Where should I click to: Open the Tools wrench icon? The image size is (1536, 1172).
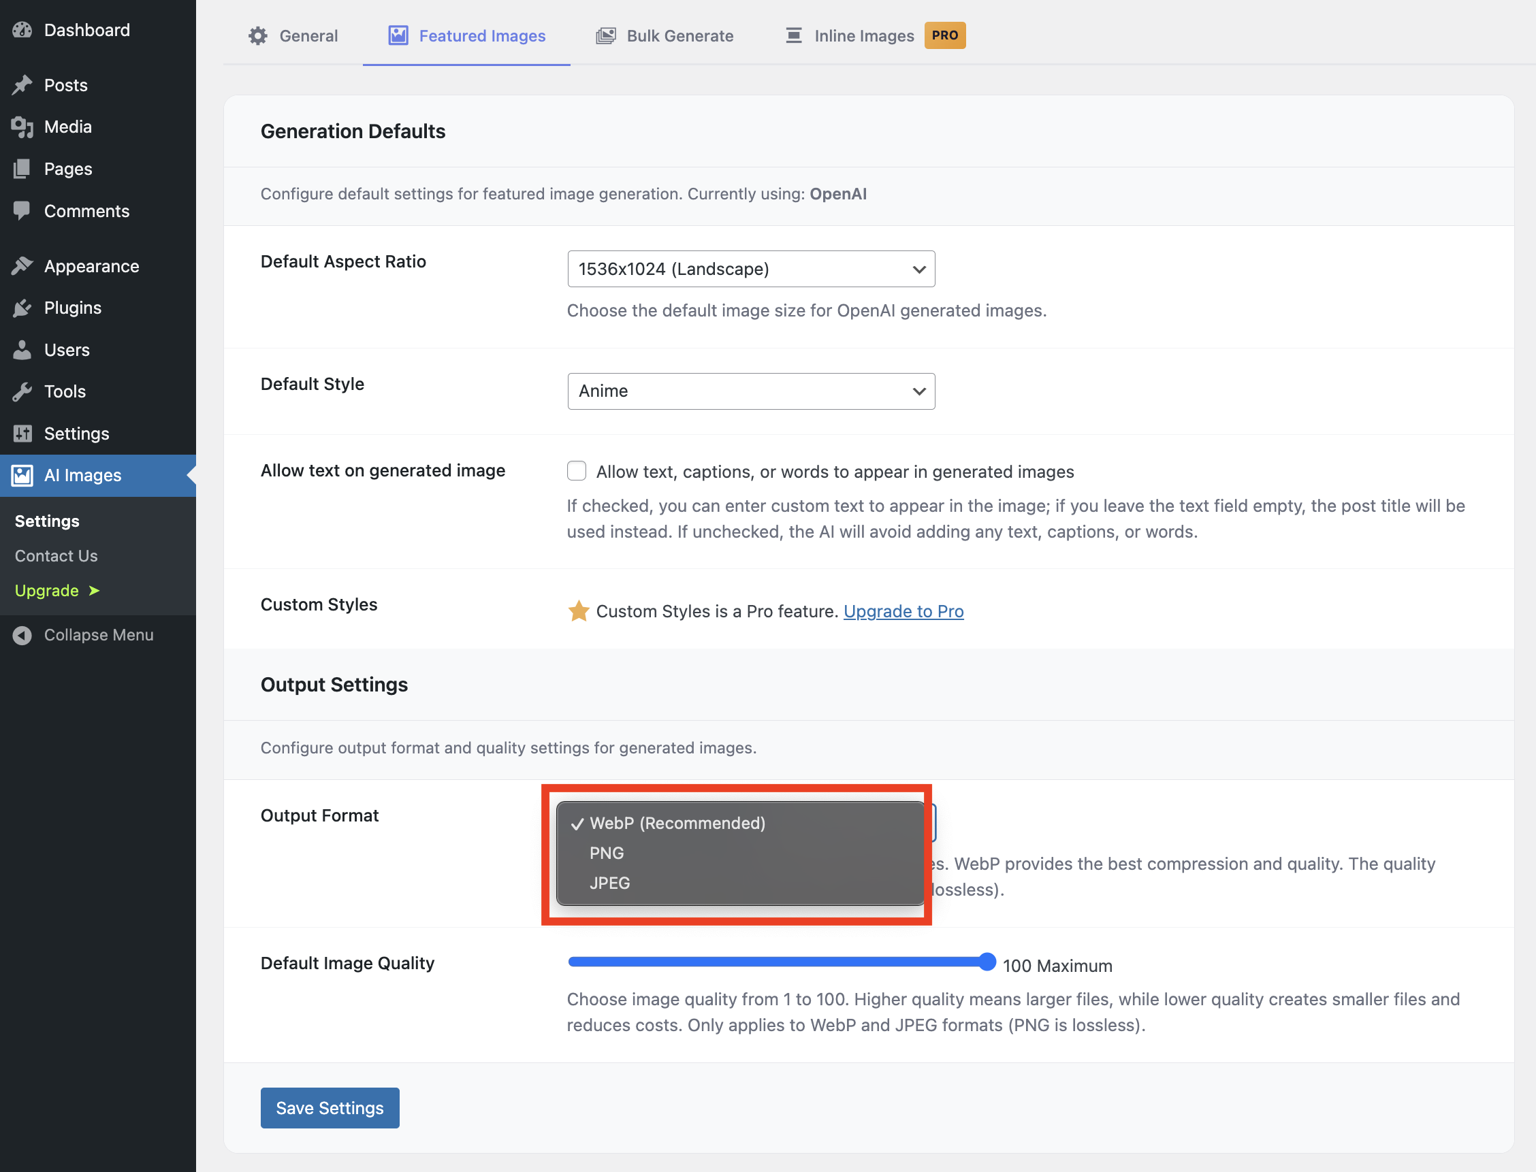coord(22,391)
